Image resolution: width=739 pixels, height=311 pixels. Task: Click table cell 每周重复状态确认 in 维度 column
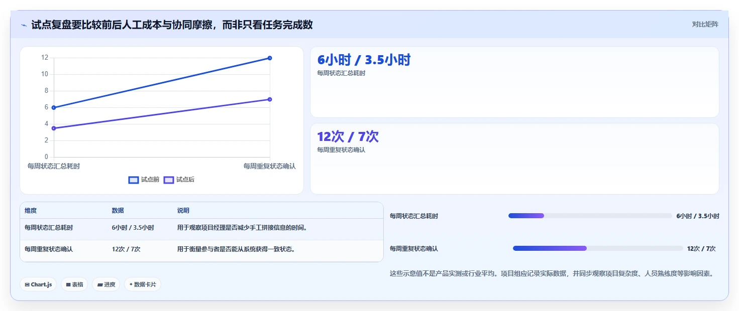(x=49, y=249)
